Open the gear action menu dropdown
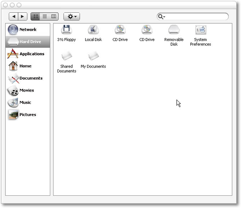 tap(72, 16)
